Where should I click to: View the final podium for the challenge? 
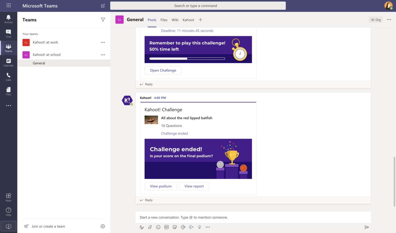click(161, 186)
